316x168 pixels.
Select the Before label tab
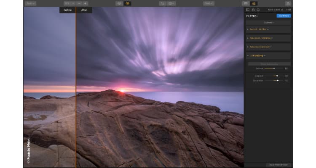[67, 10]
